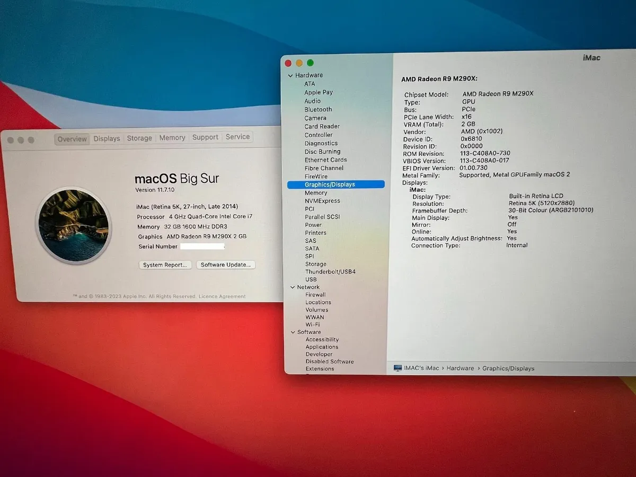Select Fibre Channel in the sidebar

tap(324, 168)
